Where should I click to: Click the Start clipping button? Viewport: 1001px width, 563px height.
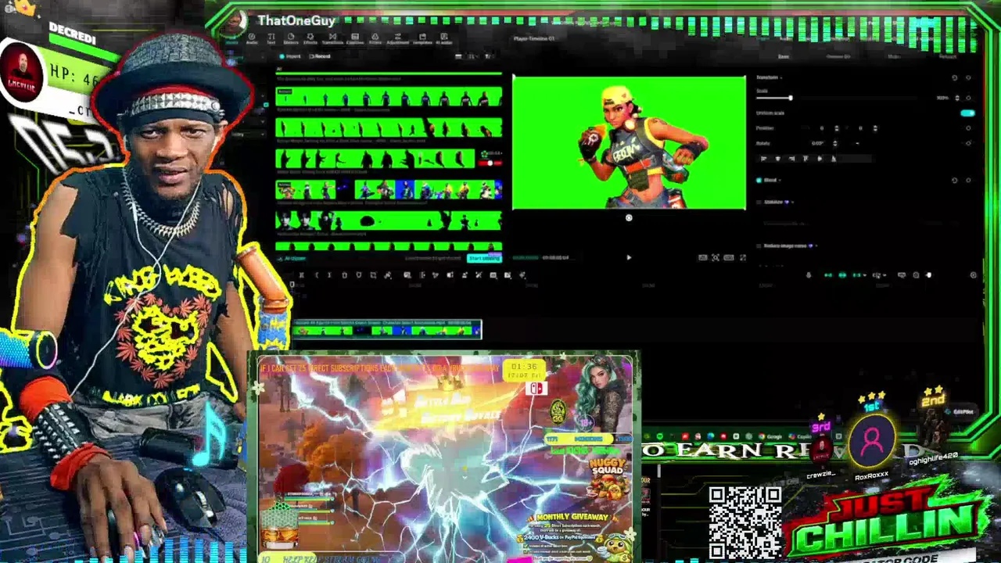[x=484, y=258]
